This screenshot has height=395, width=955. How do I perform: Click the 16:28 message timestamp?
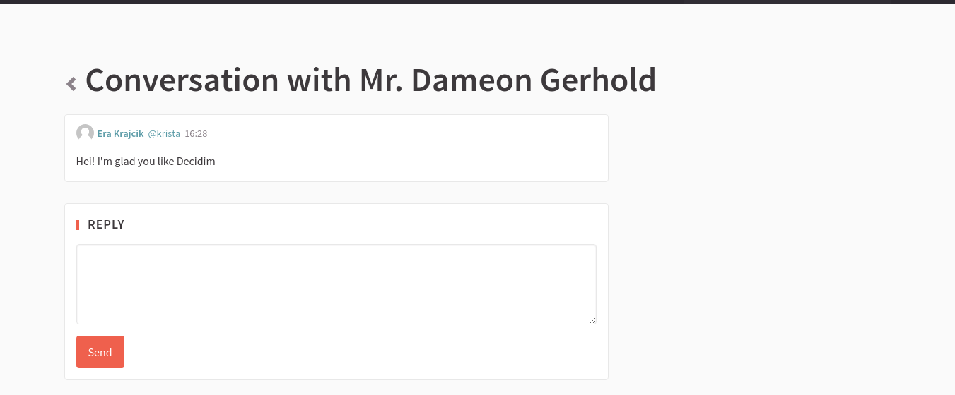(x=196, y=133)
